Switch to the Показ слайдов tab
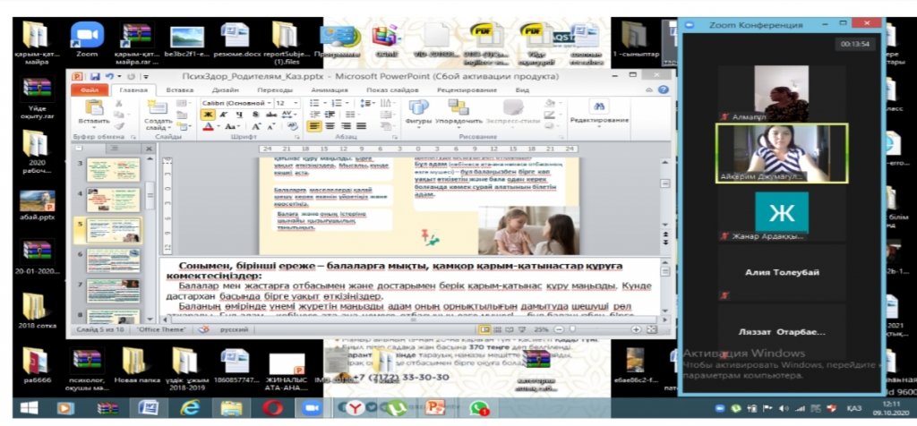Screen dimensions: 917x426 click(392, 90)
